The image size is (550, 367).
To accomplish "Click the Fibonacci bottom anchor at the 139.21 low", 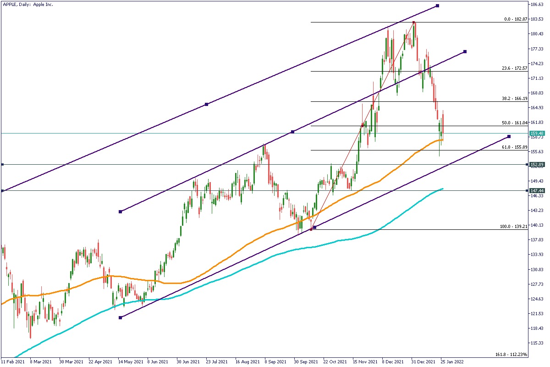I will pos(311,229).
